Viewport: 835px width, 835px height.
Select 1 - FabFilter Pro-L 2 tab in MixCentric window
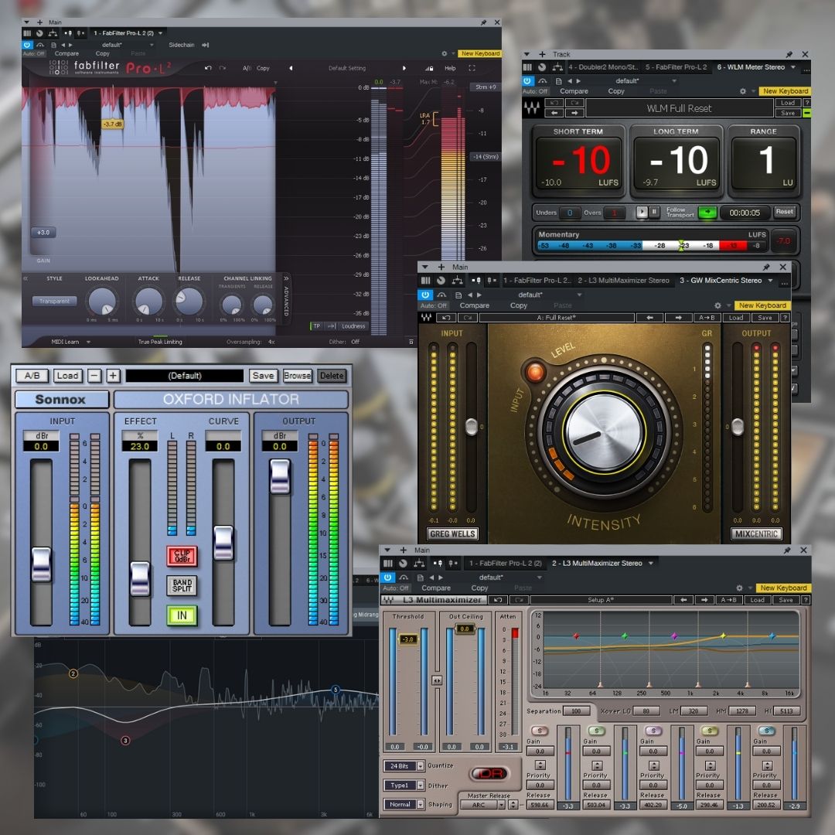click(537, 281)
